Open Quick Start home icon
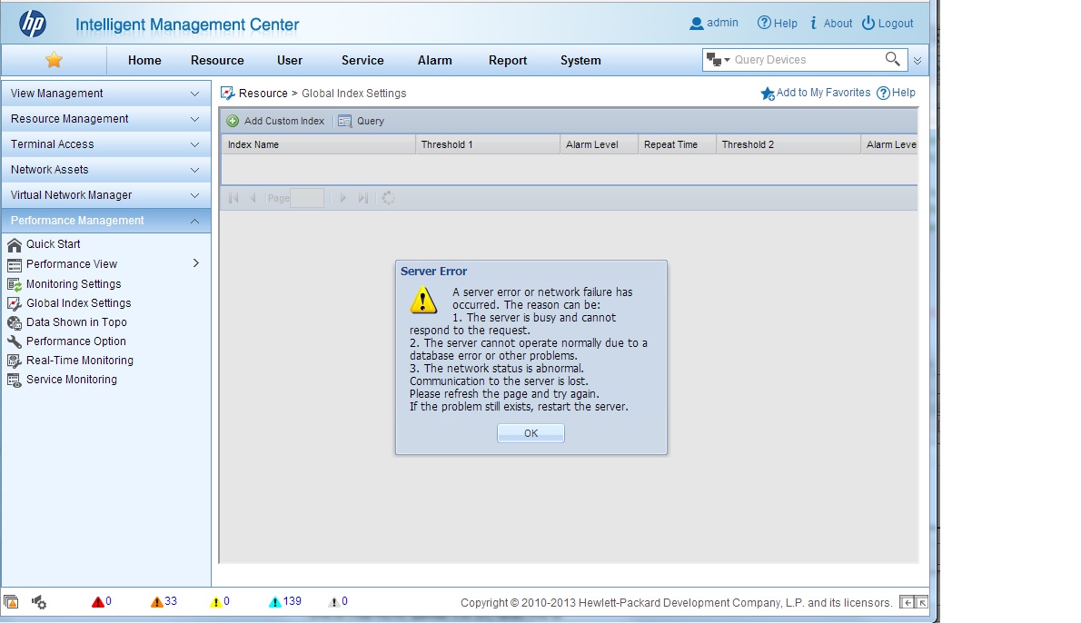 click(x=15, y=244)
